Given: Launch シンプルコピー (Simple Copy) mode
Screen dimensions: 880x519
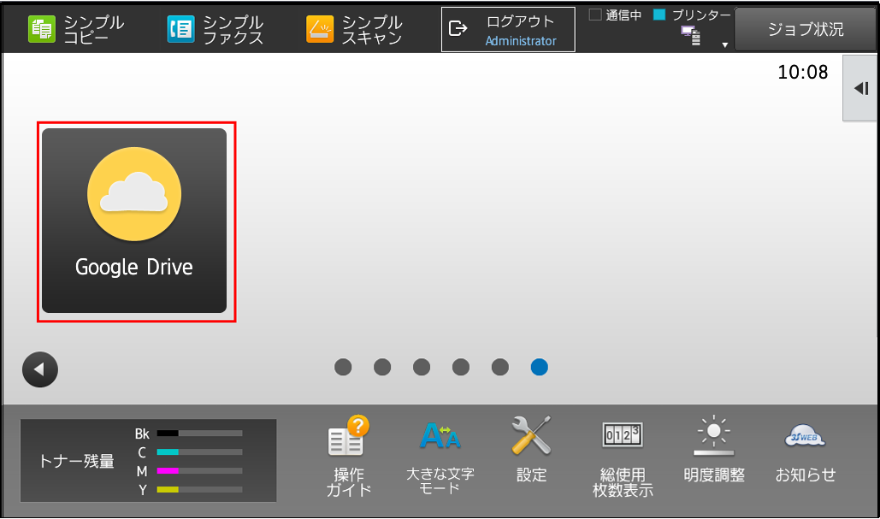Looking at the screenshot, I should (x=76, y=29).
